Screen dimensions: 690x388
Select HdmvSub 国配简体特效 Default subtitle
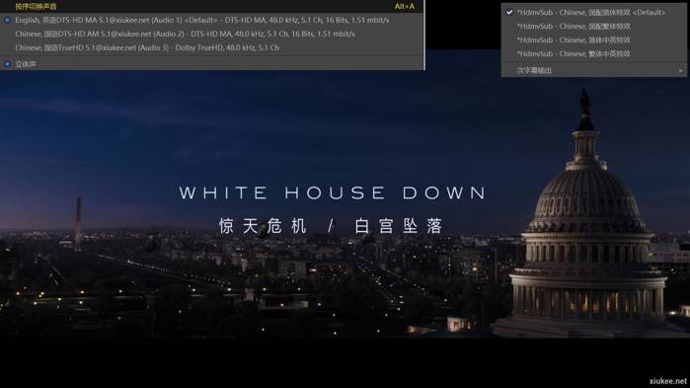point(593,12)
